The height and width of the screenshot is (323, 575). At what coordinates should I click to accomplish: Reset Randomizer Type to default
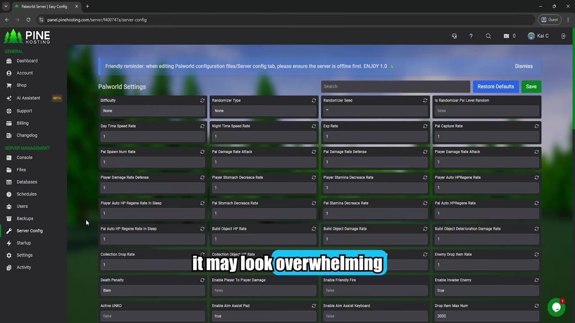(x=314, y=100)
